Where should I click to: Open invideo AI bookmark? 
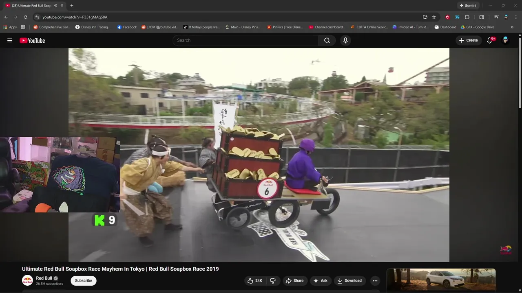tap(411, 27)
